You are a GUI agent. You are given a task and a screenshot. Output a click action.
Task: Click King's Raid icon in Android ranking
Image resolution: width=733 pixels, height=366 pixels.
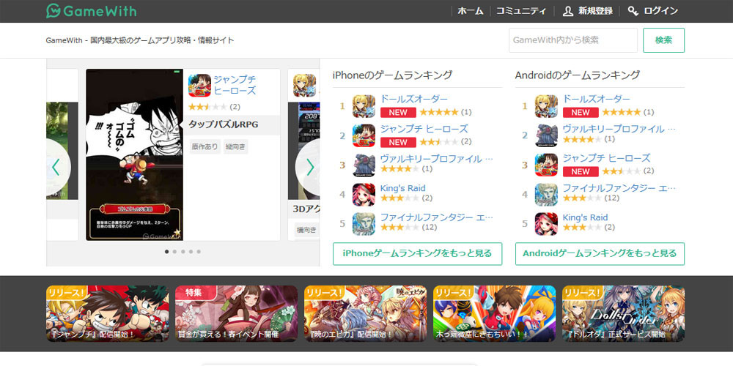[546, 224]
